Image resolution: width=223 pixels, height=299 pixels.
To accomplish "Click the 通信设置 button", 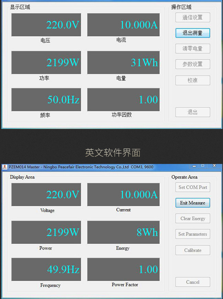I will [192, 18].
